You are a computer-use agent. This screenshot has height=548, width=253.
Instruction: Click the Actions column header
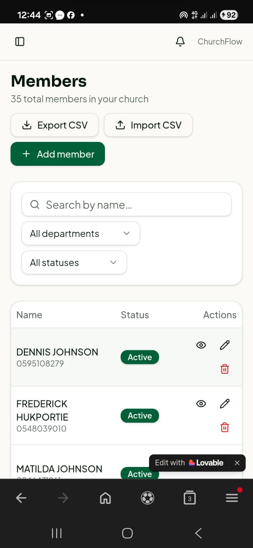point(220,315)
